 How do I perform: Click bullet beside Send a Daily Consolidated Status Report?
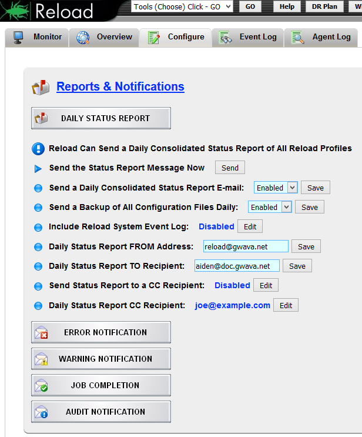(x=38, y=188)
